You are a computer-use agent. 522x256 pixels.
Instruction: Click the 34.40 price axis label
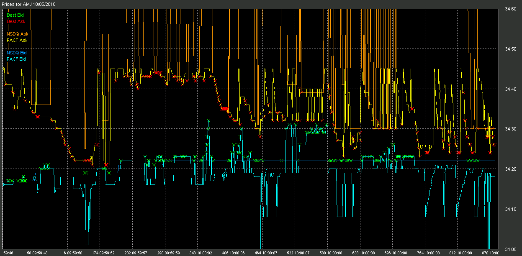[x=510, y=89]
